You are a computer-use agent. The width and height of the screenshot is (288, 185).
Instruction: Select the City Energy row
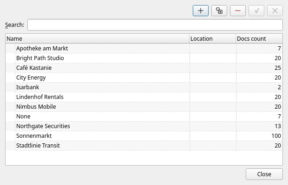(144, 78)
